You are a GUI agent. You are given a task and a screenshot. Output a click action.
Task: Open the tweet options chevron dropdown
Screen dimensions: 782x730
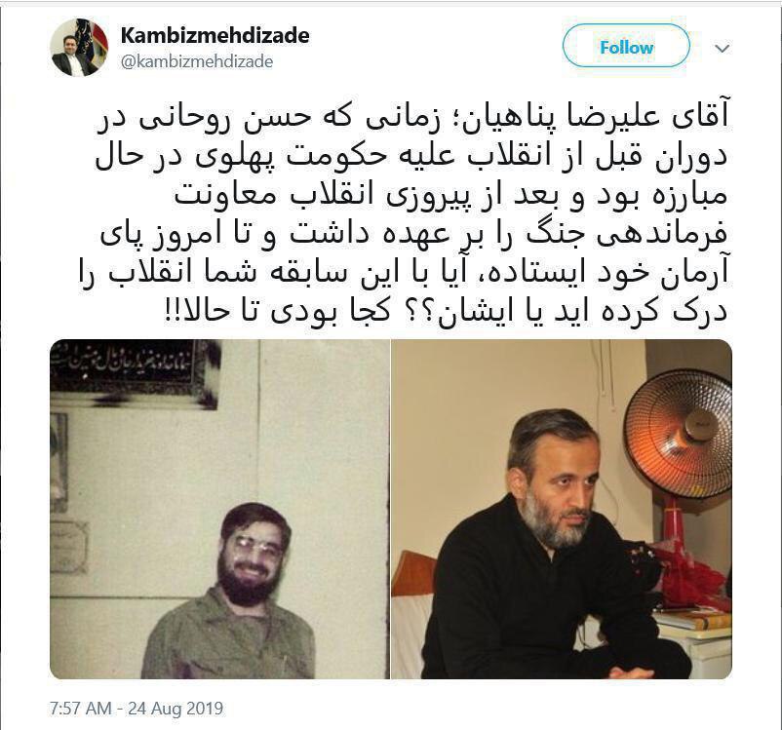tap(723, 49)
